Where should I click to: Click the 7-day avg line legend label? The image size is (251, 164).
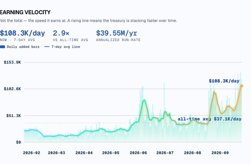point(66,47)
